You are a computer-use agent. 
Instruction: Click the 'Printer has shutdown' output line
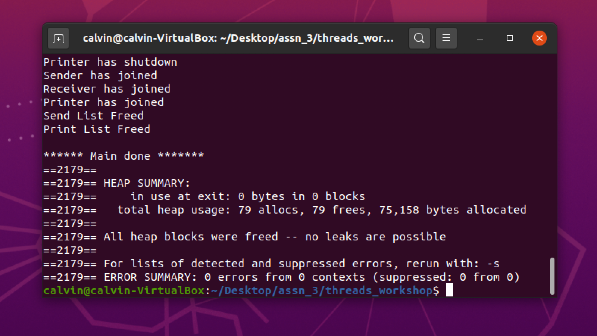[110, 62]
